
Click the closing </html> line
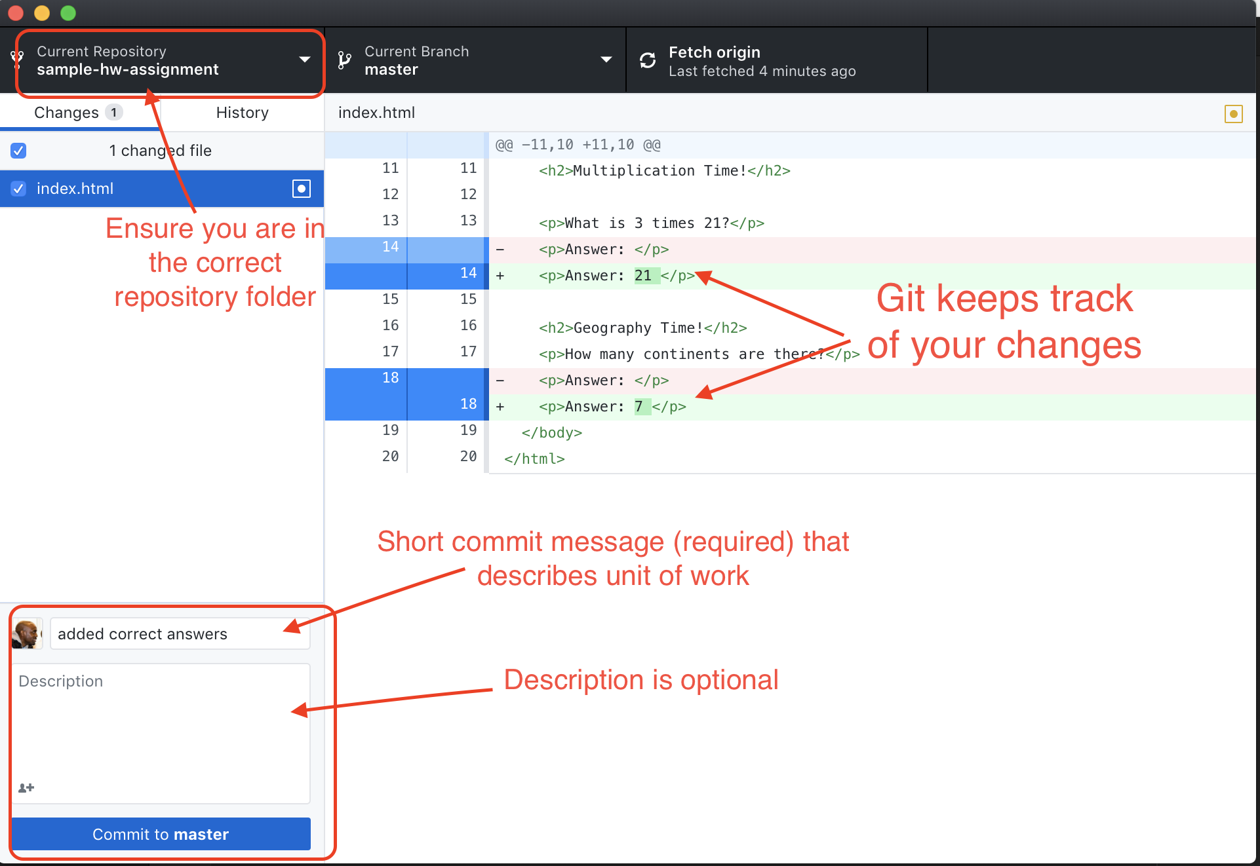(534, 459)
